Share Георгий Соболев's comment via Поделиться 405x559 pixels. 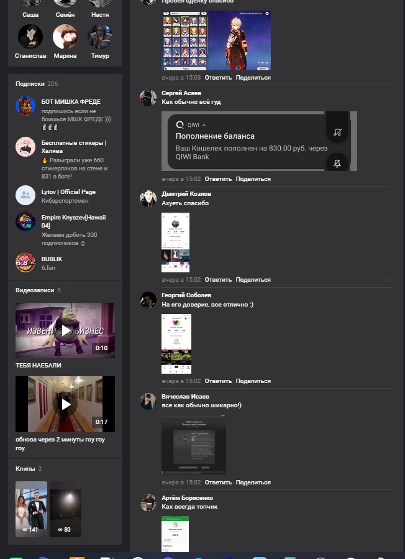pyautogui.click(x=253, y=381)
